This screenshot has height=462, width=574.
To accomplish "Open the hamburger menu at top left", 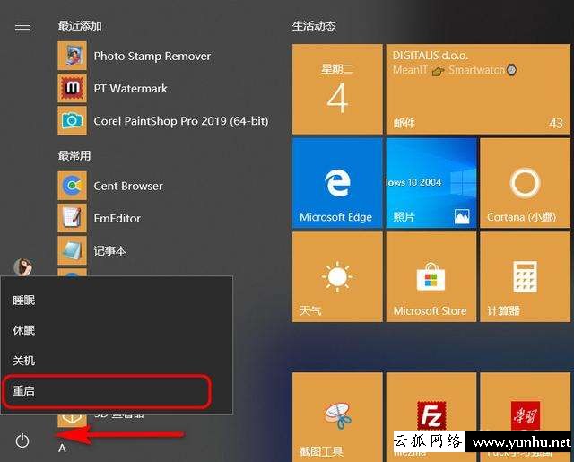I will click(x=22, y=26).
